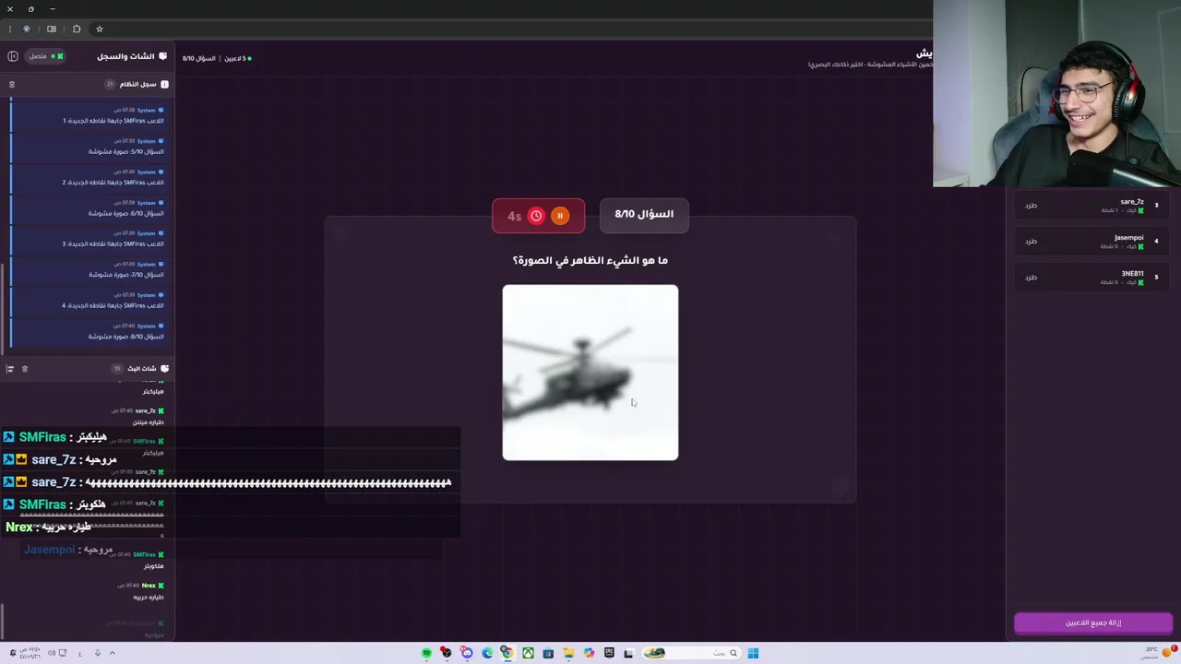Select log entry السؤال 5/10: صورة مشوشة

[x=88, y=147]
